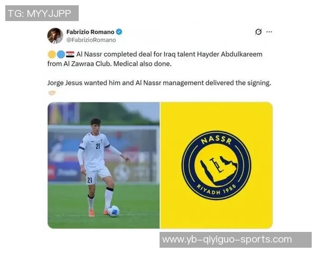This screenshot has width=317, height=253.
Task: Click the Al Nassr club crest
Action: [216, 165]
